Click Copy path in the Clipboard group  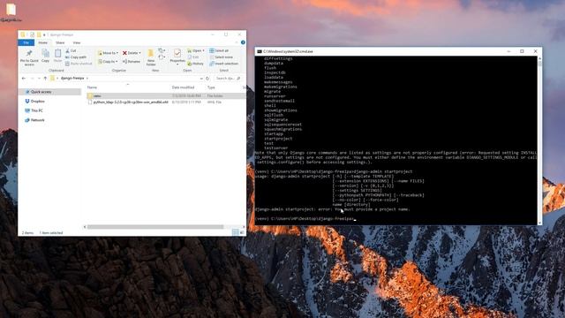click(76, 57)
